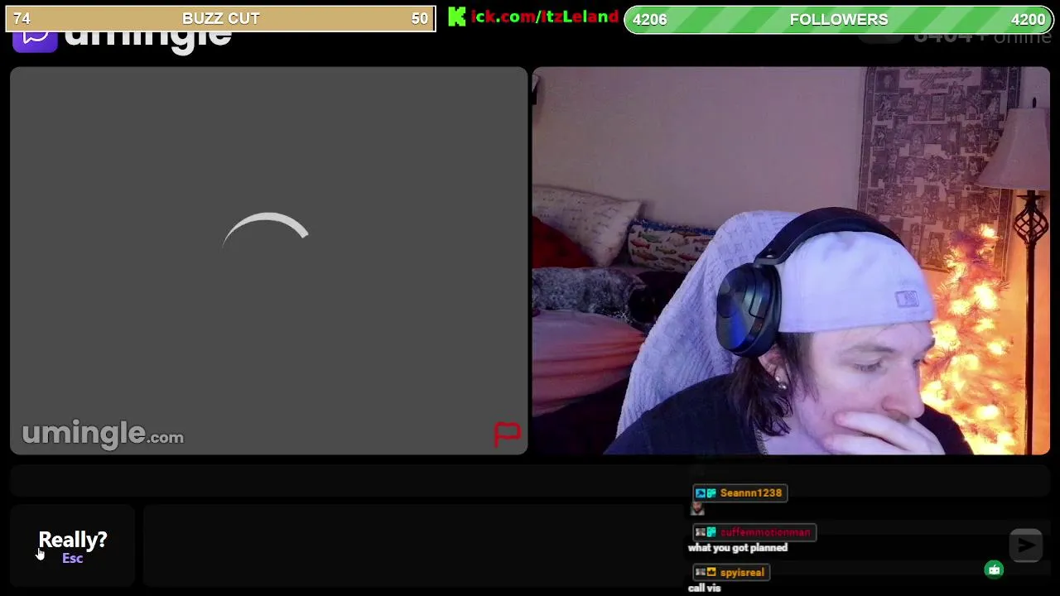The image size is (1060, 596).
Task: Click the Seannn1238 chat username
Action: tap(750, 493)
